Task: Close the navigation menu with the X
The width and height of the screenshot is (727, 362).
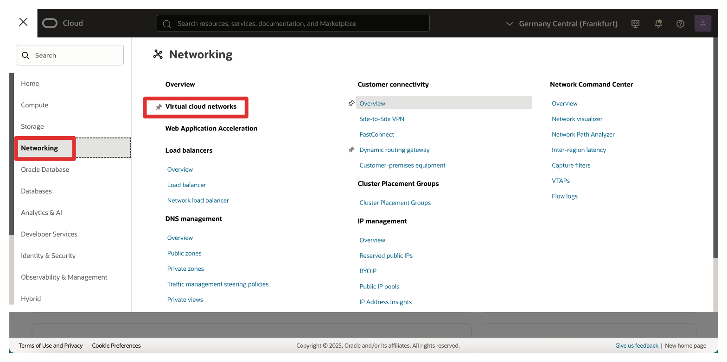Action: (x=23, y=22)
